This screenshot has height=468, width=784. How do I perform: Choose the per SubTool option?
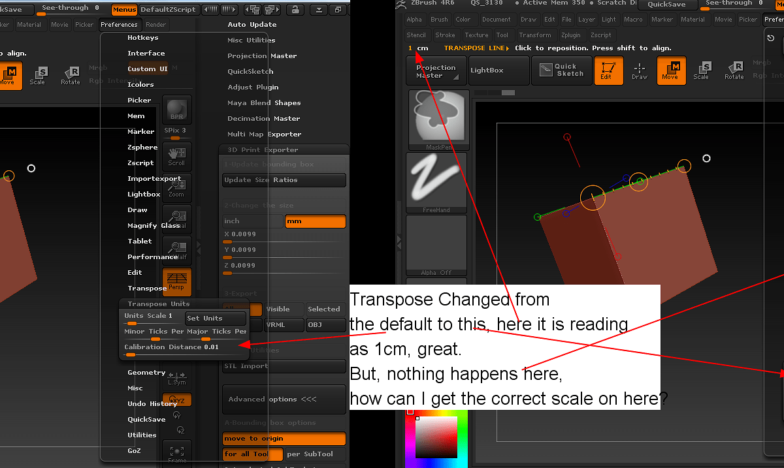pos(316,454)
